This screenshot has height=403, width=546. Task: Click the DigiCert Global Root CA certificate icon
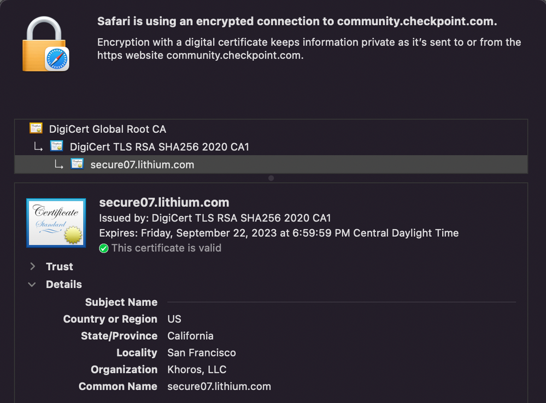pos(36,128)
